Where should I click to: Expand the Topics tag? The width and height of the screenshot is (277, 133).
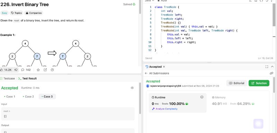[16, 13]
